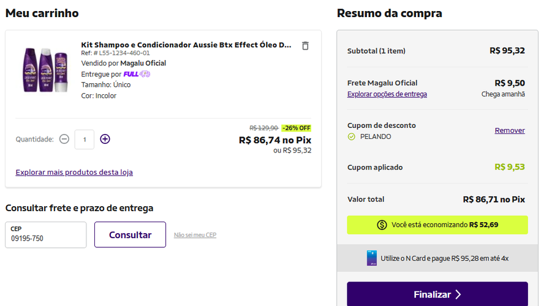
Task: Remove the PELANDO discount coupon
Action: [510, 130]
